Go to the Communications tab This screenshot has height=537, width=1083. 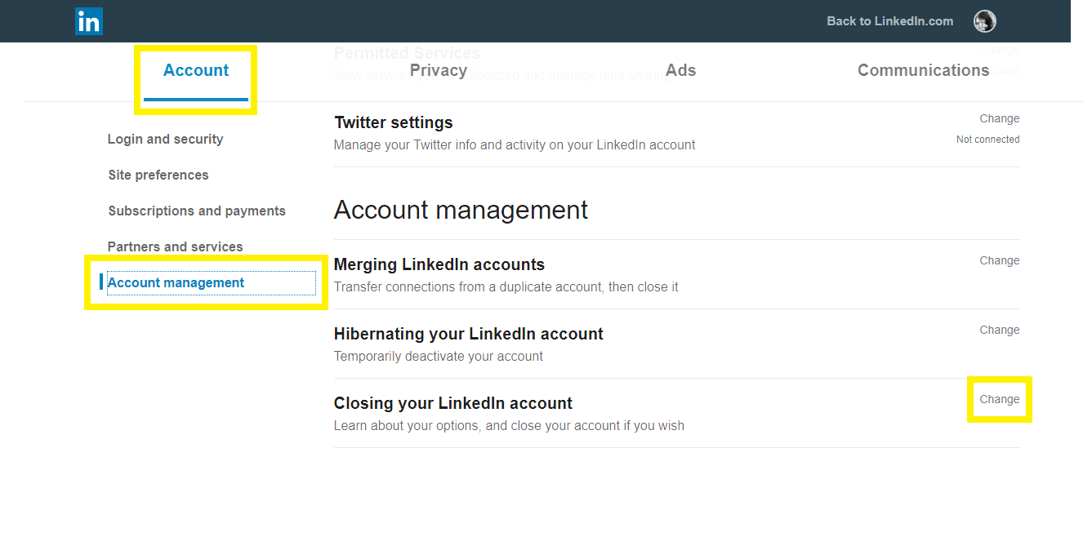924,70
